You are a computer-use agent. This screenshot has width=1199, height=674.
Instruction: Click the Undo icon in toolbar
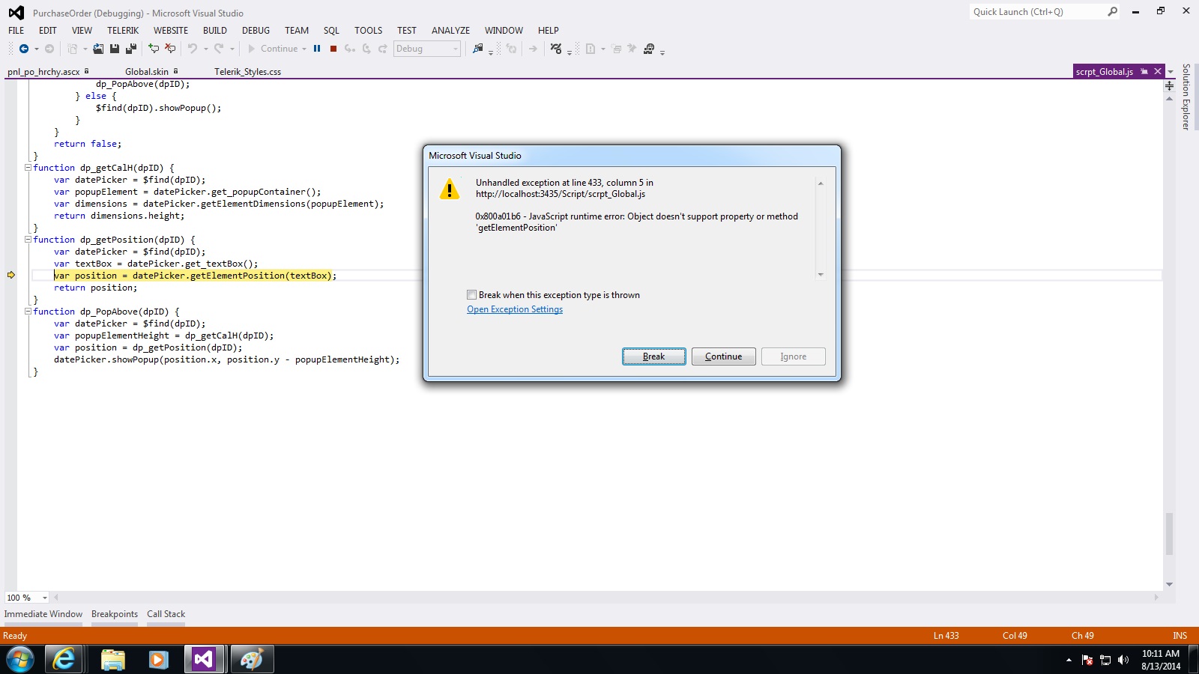pyautogui.click(x=193, y=49)
